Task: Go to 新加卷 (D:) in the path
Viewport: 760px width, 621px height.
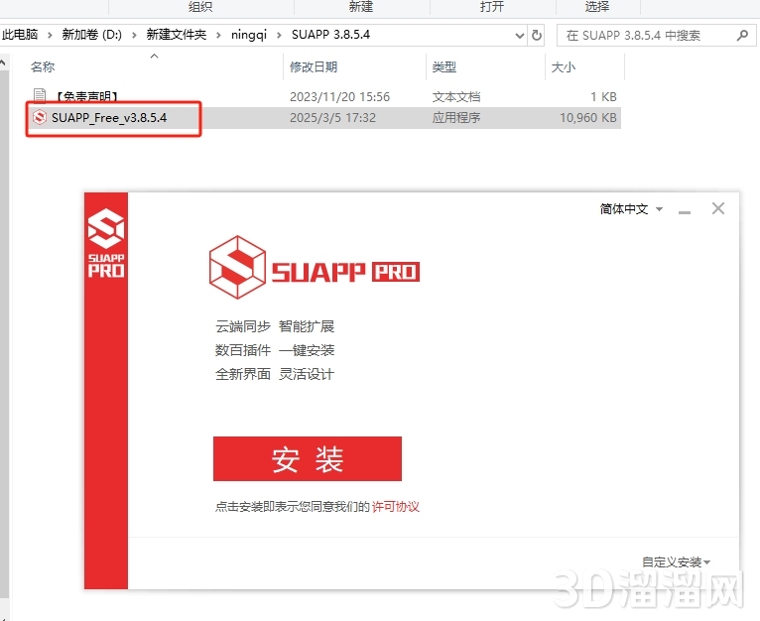Action: pos(91,35)
